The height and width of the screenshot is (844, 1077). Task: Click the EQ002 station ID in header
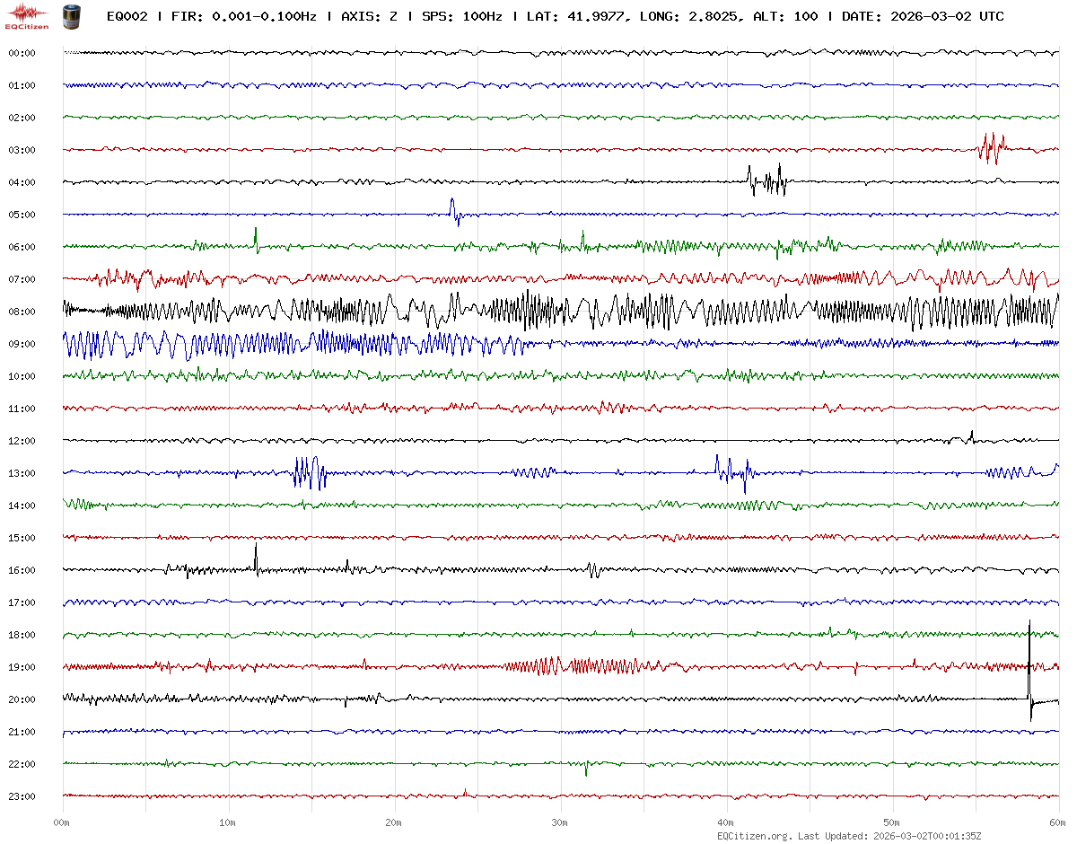click(127, 16)
